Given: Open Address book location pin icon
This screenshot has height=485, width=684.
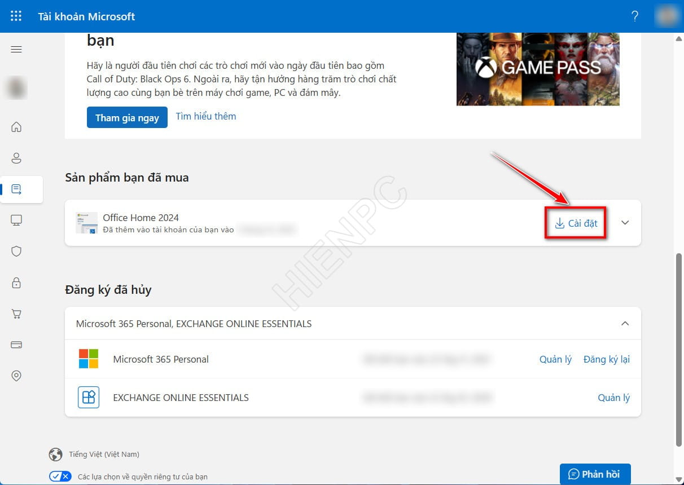Looking at the screenshot, I should (x=16, y=376).
